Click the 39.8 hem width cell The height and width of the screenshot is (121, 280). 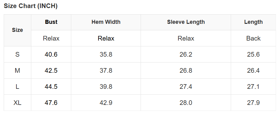click(x=106, y=87)
